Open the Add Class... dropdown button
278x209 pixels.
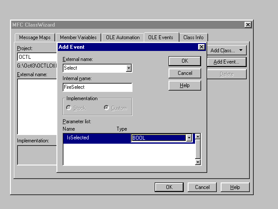tap(228, 51)
